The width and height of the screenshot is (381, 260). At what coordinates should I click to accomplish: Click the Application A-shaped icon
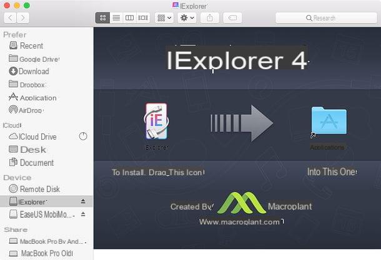click(13, 97)
